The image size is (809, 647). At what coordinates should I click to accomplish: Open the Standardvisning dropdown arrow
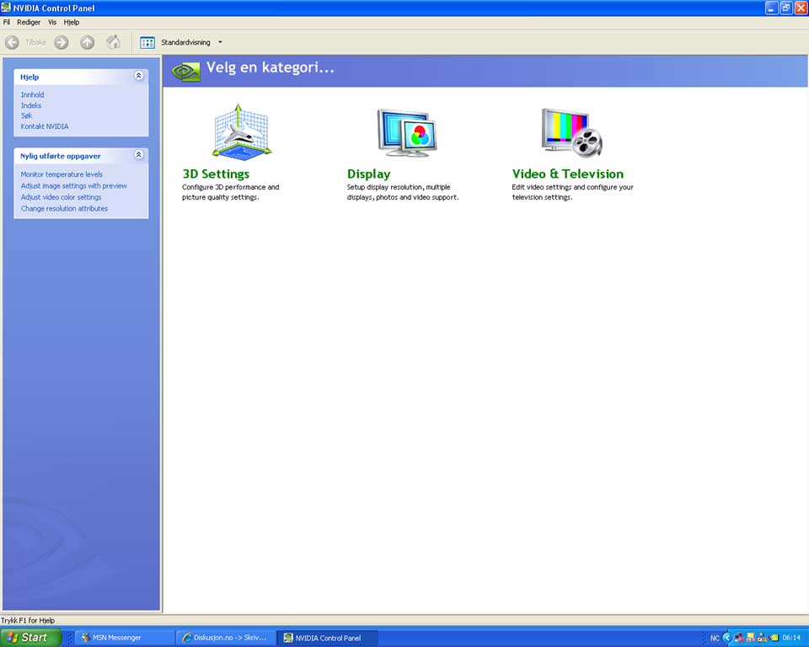point(220,42)
